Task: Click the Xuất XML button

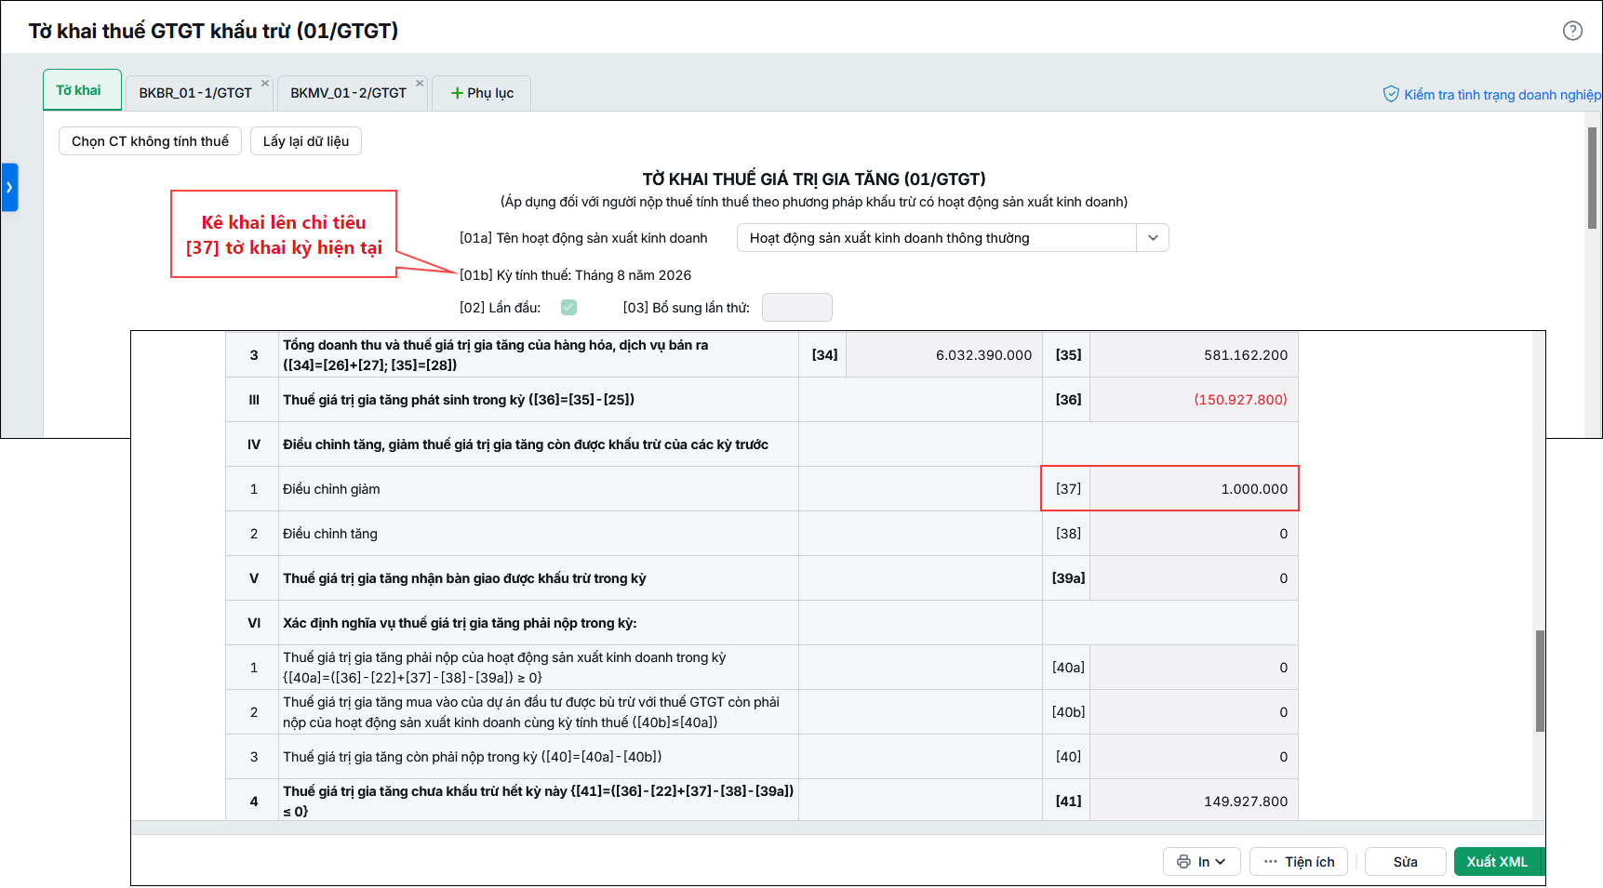Action: pos(1497,862)
